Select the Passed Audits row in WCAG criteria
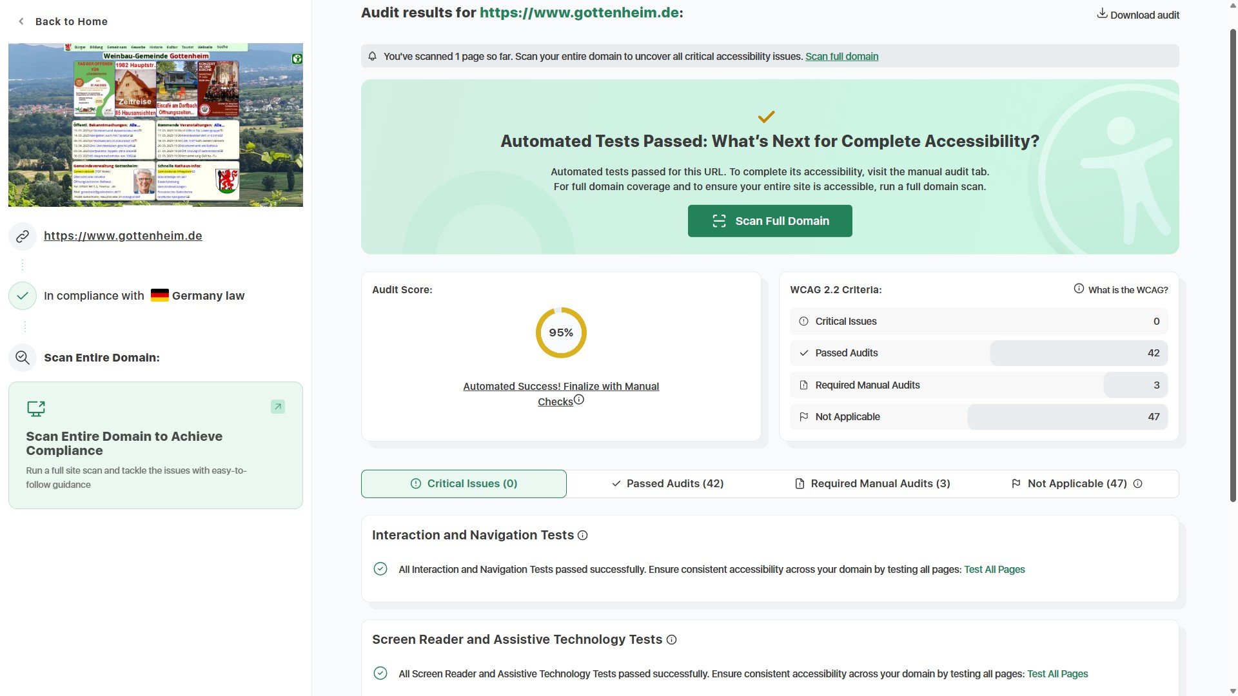1238x696 pixels. pyautogui.click(x=978, y=353)
